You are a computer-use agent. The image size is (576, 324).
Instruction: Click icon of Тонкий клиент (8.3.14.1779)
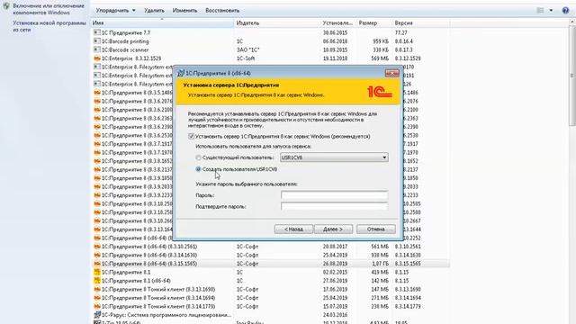click(x=97, y=306)
